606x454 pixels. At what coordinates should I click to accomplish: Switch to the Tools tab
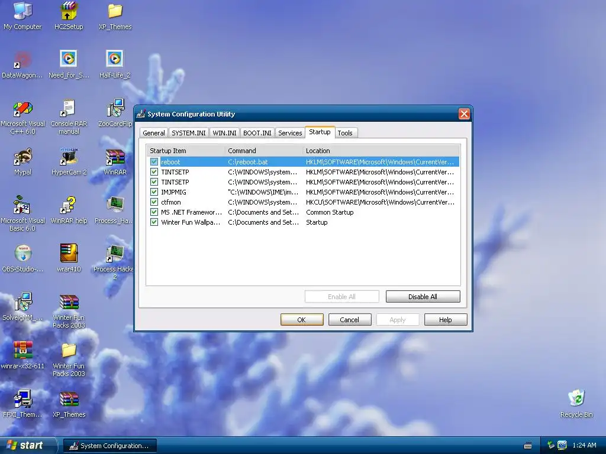click(x=345, y=133)
